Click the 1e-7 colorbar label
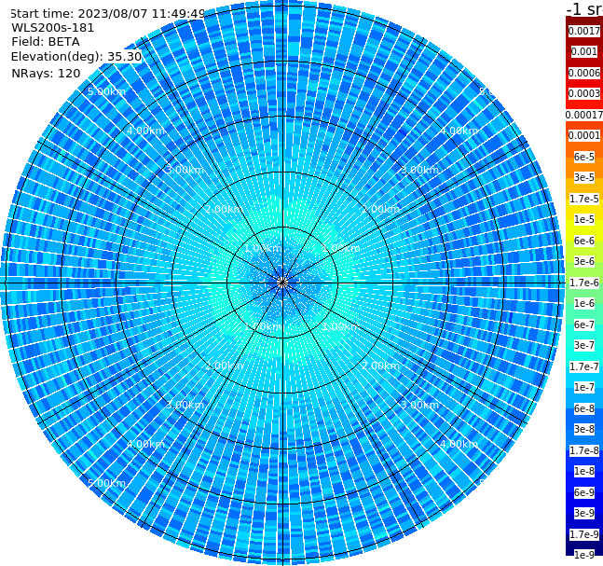 584,387
